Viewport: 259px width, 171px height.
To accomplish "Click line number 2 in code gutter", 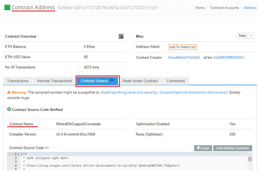I will pos(16,158).
